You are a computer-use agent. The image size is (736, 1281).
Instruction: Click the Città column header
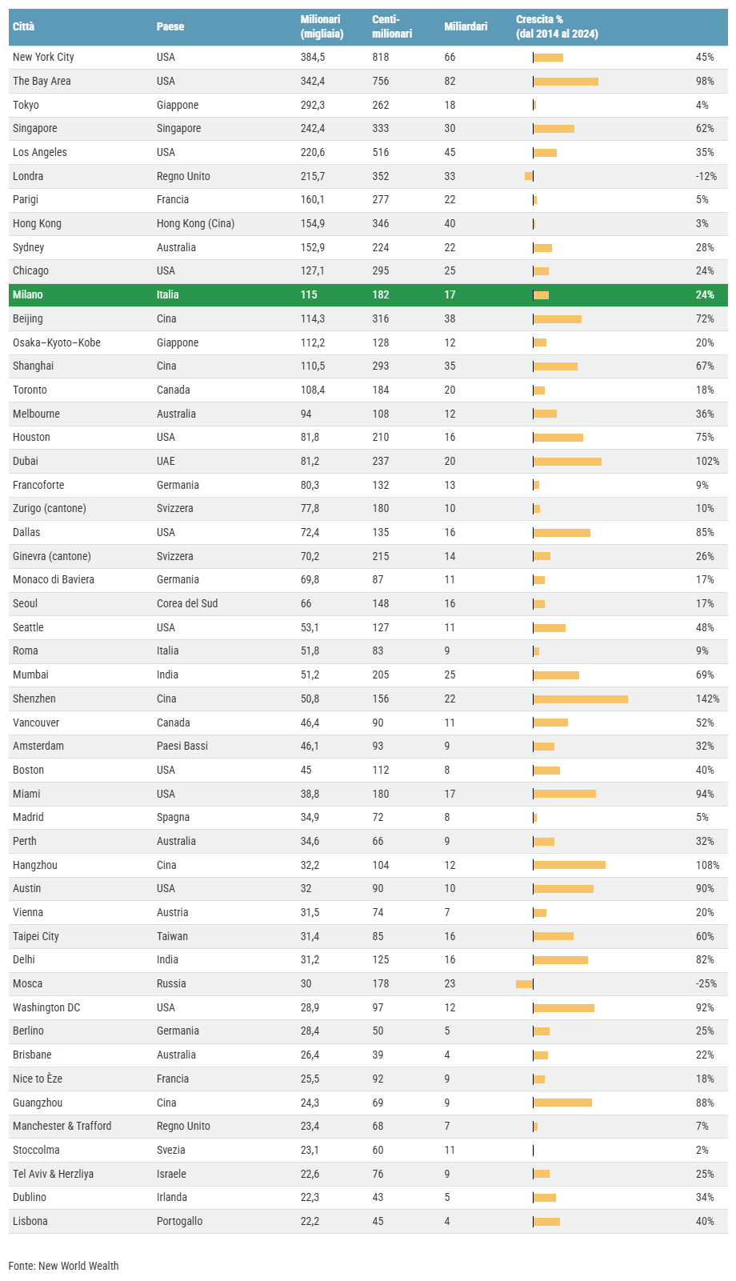coord(24,26)
